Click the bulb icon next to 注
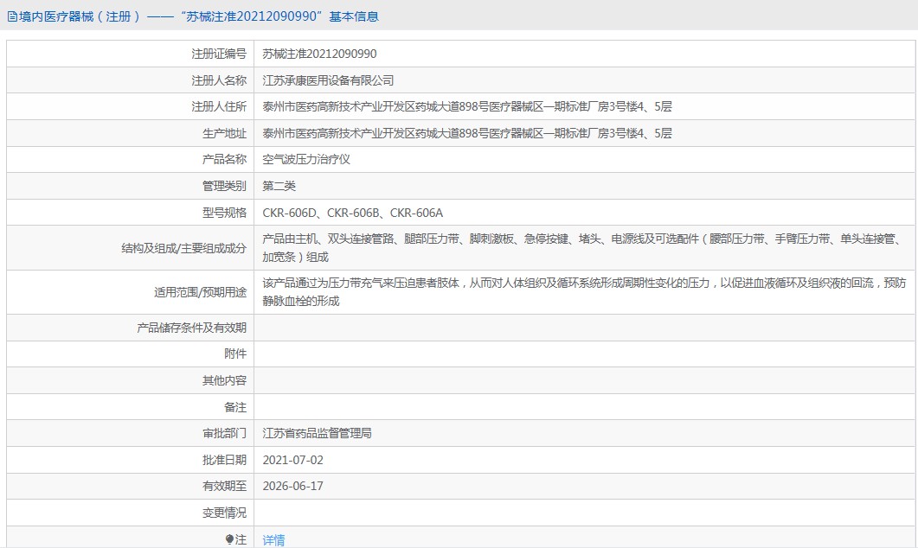The image size is (918, 548). click(x=229, y=539)
